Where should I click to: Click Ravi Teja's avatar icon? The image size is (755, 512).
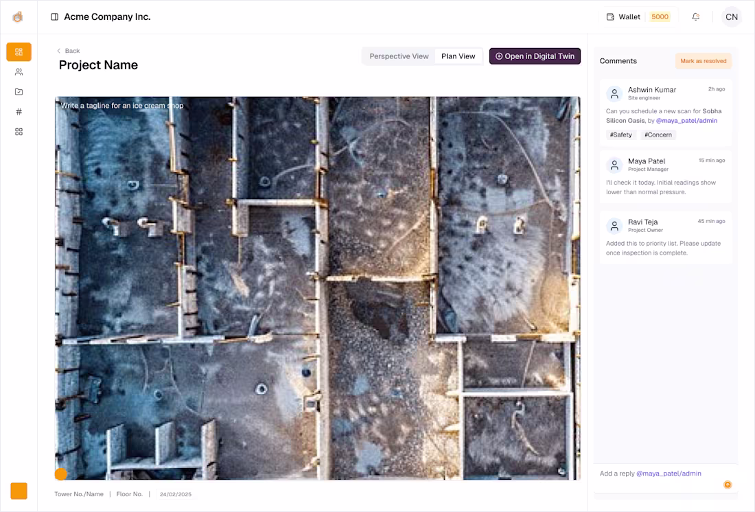(614, 226)
